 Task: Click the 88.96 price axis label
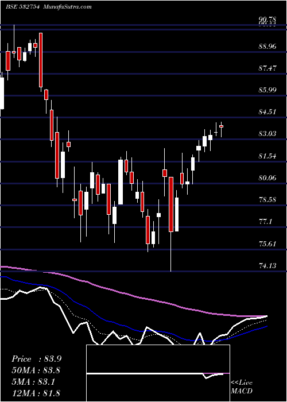[267, 47]
